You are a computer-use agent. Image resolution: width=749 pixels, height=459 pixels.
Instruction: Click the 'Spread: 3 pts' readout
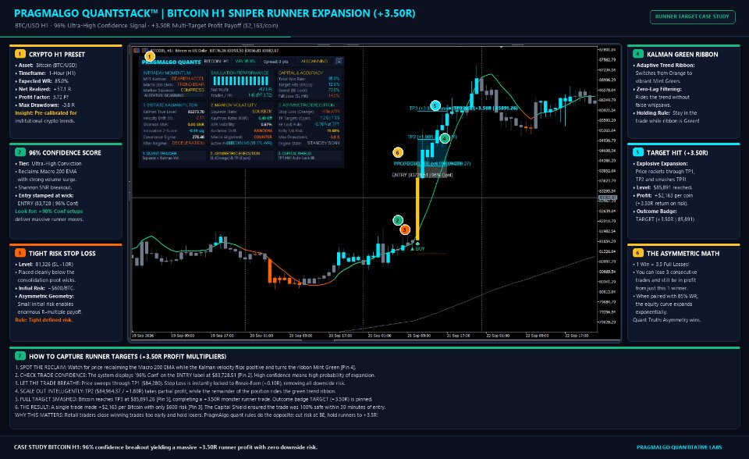[x=275, y=62]
